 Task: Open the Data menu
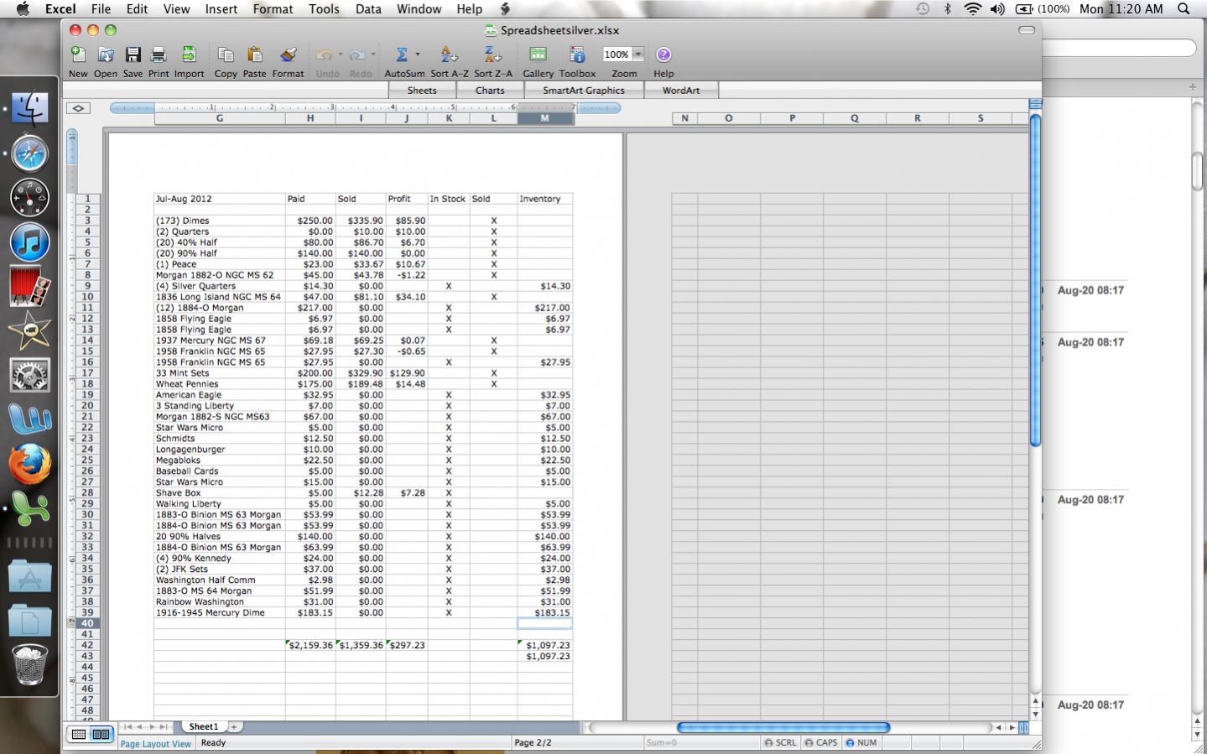[x=367, y=9]
